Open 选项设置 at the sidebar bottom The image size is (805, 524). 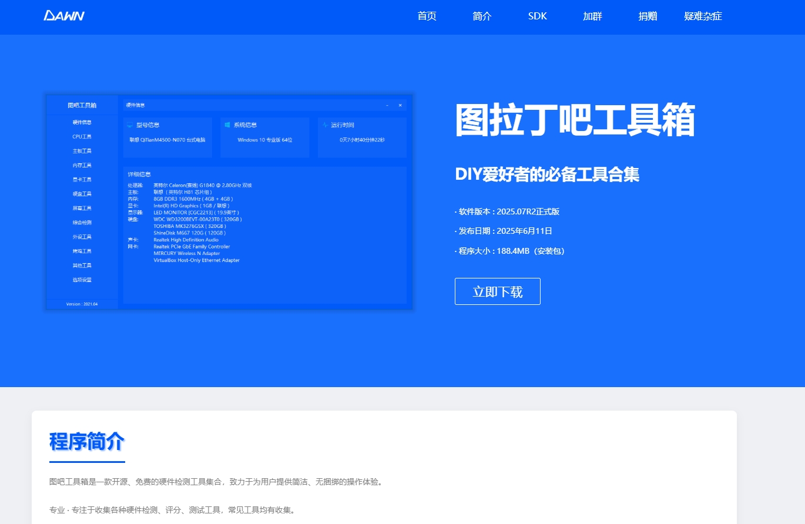pos(82,280)
